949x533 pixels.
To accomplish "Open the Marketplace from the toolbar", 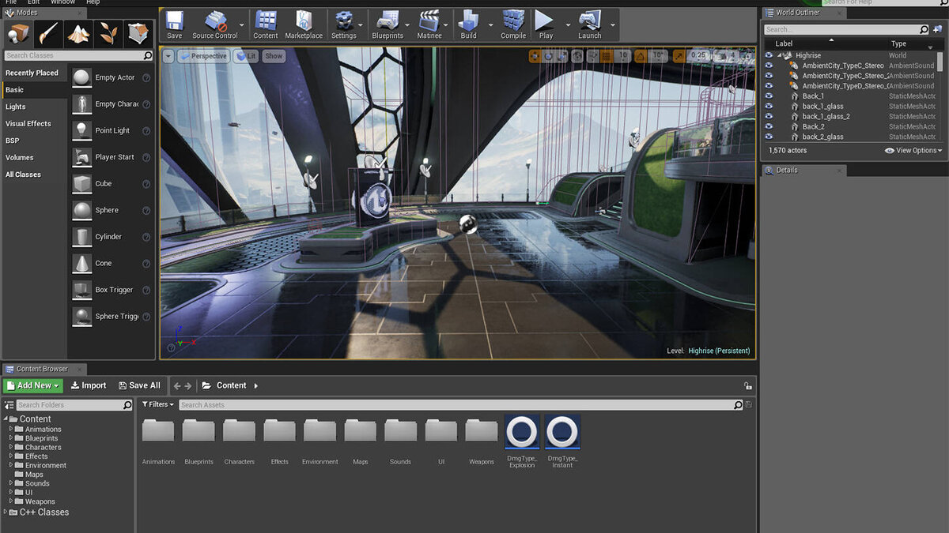I will 304,25.
